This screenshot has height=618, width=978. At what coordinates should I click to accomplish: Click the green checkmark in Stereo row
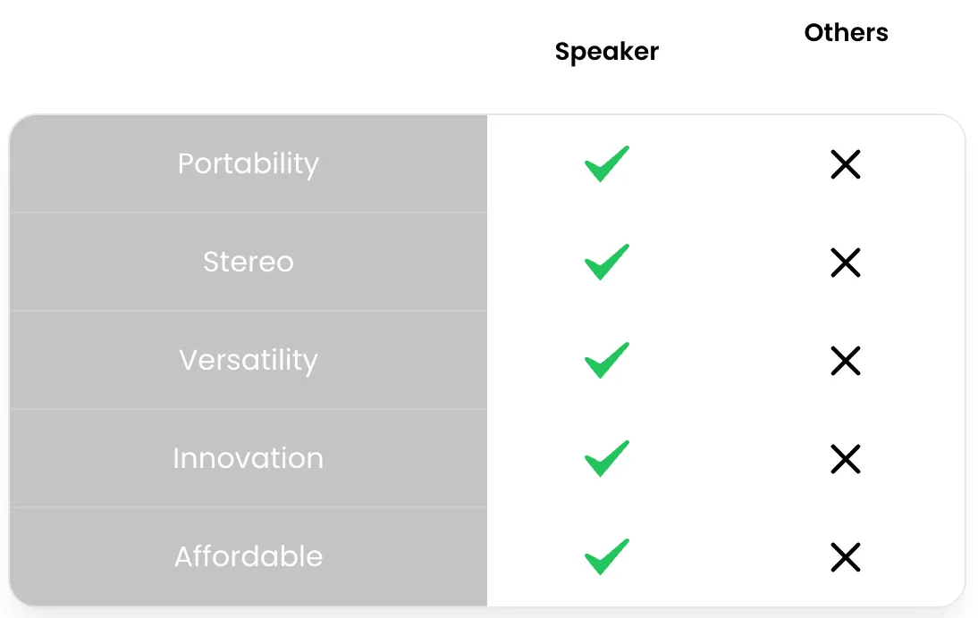(x=606, y=263)
